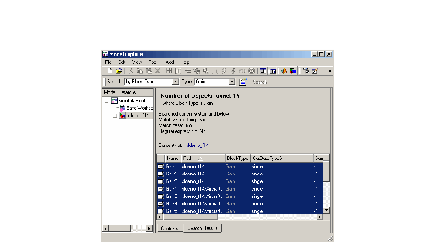Click the Paste clipboard icon
The width and height of the screenshot is (447, 242).
tap(148, 71)
